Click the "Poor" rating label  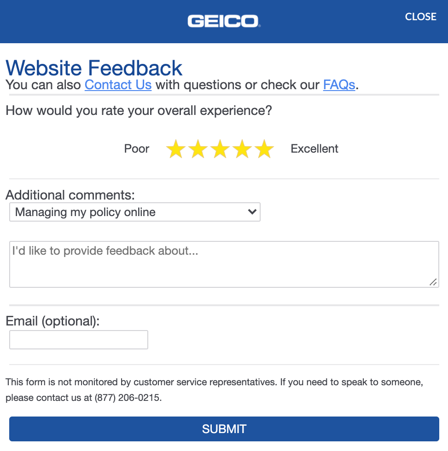coord(137,149)
